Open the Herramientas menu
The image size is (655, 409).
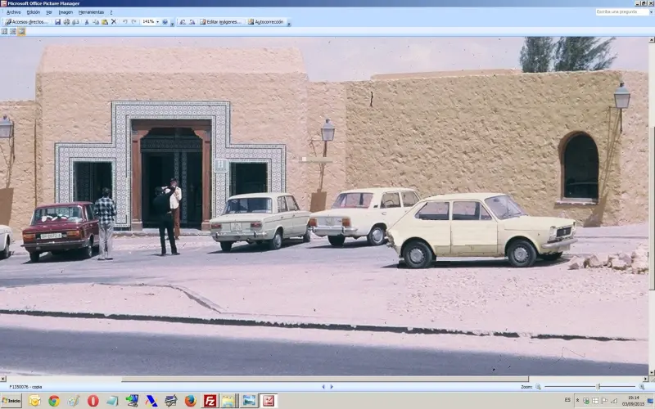(x=91, y=12)
